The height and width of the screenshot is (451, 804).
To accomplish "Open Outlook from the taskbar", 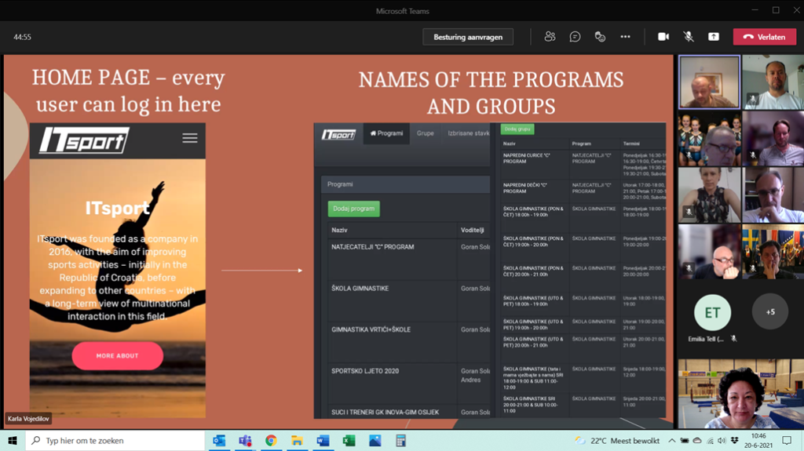I will 219,440.
